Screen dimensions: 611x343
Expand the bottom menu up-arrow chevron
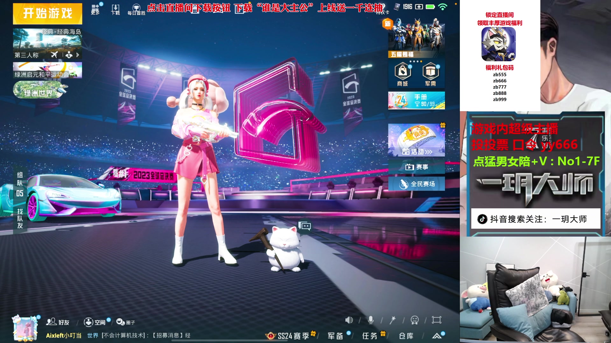437,336
